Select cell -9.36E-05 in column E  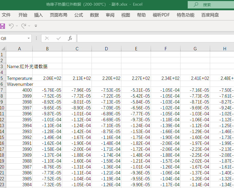pos(136,173)
